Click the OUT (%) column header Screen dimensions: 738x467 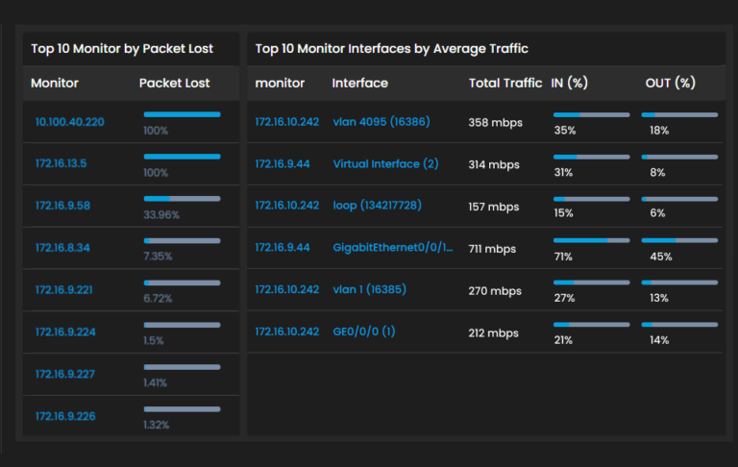(x=671, y=84)
